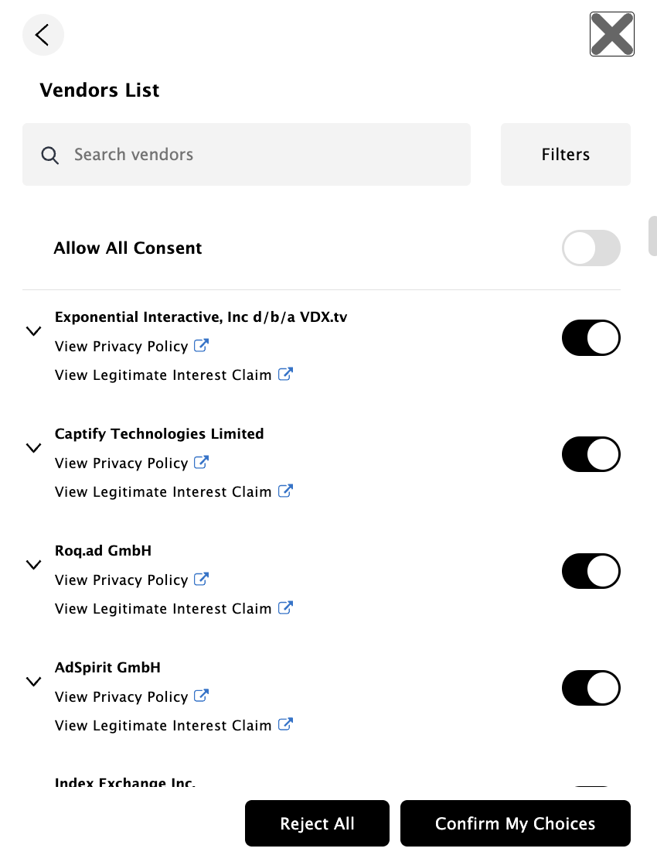Click the search magnifier icon
Viewport: 657px width, 862px height.
[50, 156]
